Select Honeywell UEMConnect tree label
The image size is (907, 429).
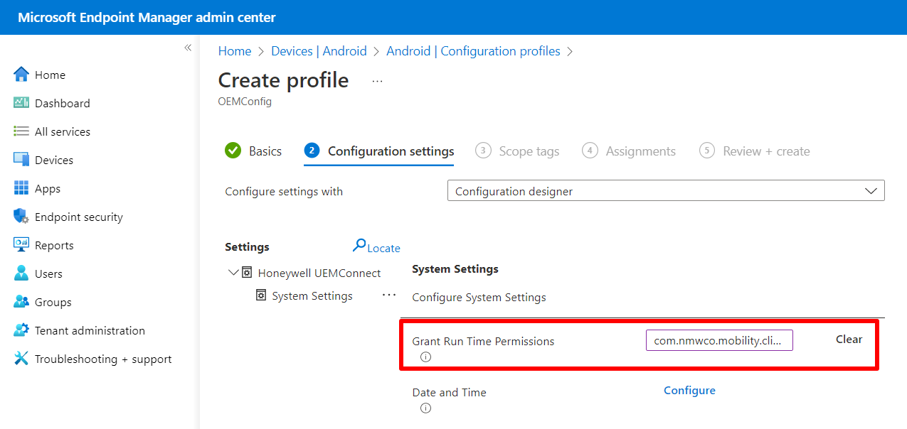click(319, 273)
